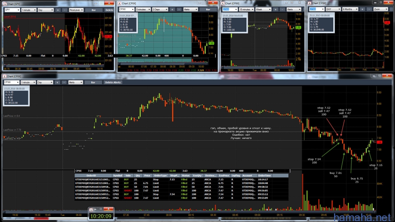This screenshot has width=395, height=222.
Task: Click plus in the 5 minutes CPXX chart
Action: pyautogui.click(x=172, y=9)
